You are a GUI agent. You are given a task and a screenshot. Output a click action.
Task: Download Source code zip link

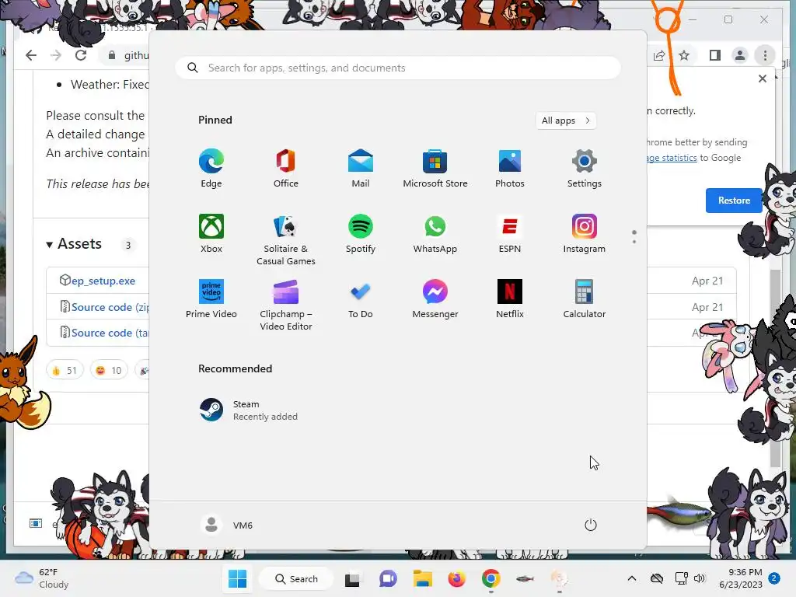click(110, 307)
